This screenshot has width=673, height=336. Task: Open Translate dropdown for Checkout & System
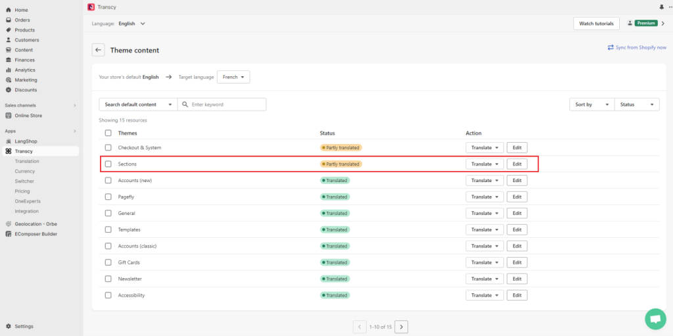(x=484, y=147)
